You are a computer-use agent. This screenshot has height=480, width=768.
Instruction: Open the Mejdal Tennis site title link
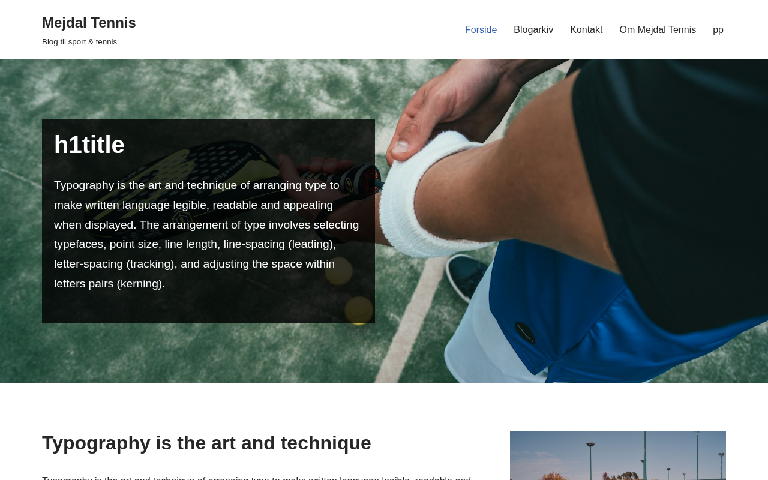89,23
